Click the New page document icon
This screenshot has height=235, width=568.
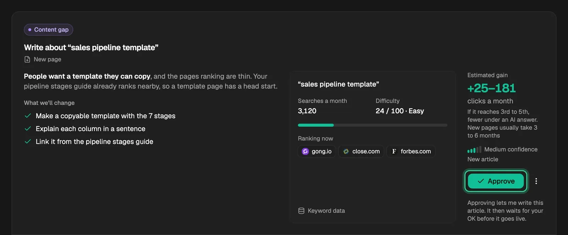click(27, 59)
